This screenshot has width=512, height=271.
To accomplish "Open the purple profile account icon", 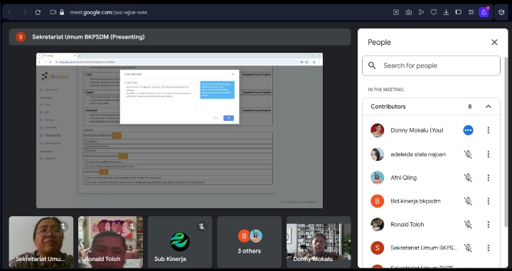I will (484, 12).
